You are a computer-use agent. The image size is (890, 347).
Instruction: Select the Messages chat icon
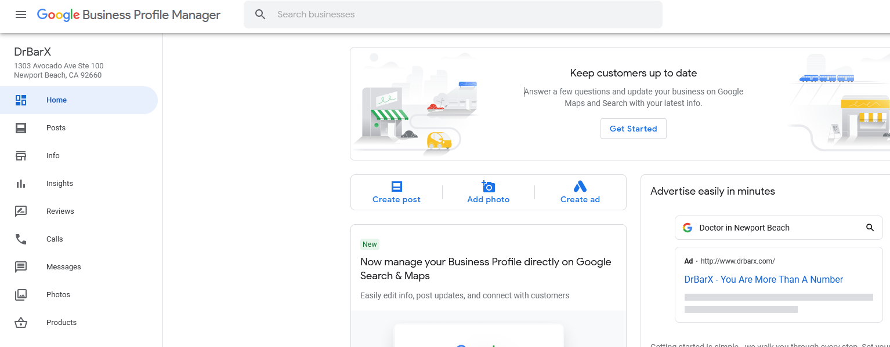coord(21,267)
